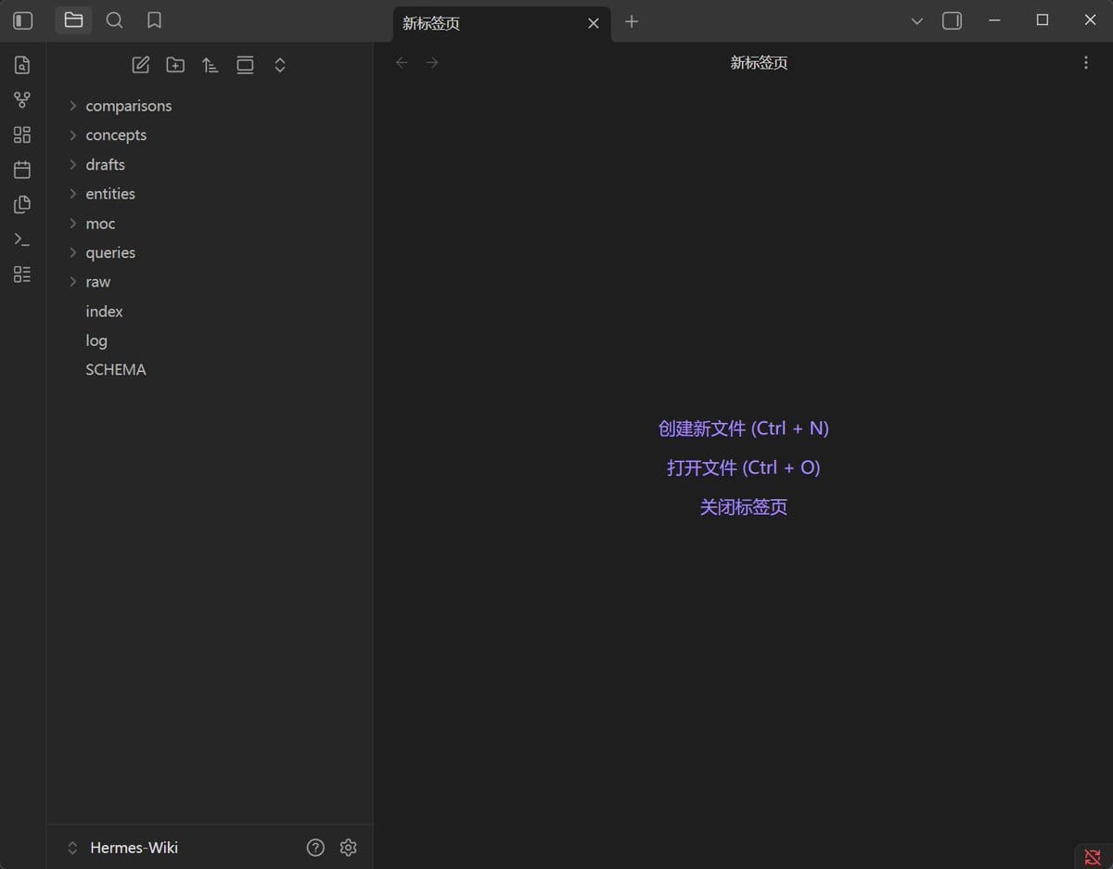Navigate back with left arrow
1113x869 pixels.
(x=402, y=63)
